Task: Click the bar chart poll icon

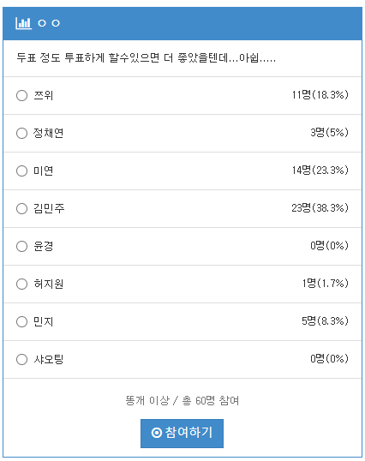Action: 23,23
